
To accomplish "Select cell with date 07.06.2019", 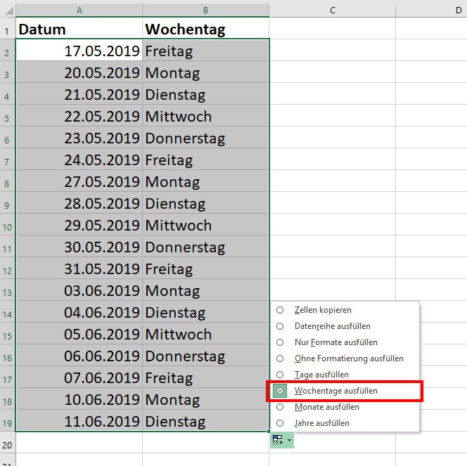I will pyautogui.click(x=79, y=377).
